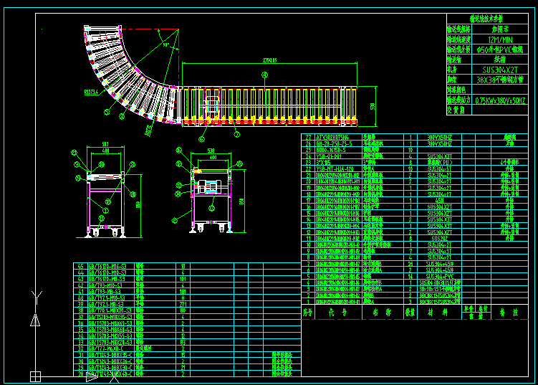Click the 12M/MIN speed value cell

(500, 39)
